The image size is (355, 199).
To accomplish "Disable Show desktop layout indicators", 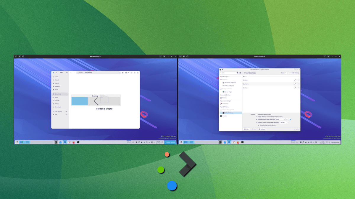I will click(259, 125).
